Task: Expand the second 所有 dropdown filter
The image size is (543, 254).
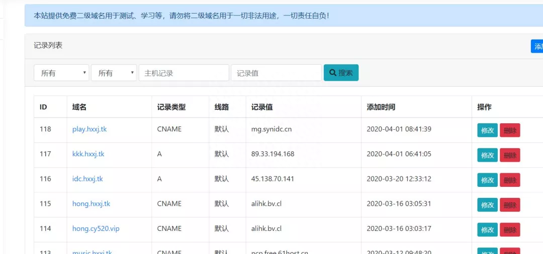Action: [x=114, y=73]
